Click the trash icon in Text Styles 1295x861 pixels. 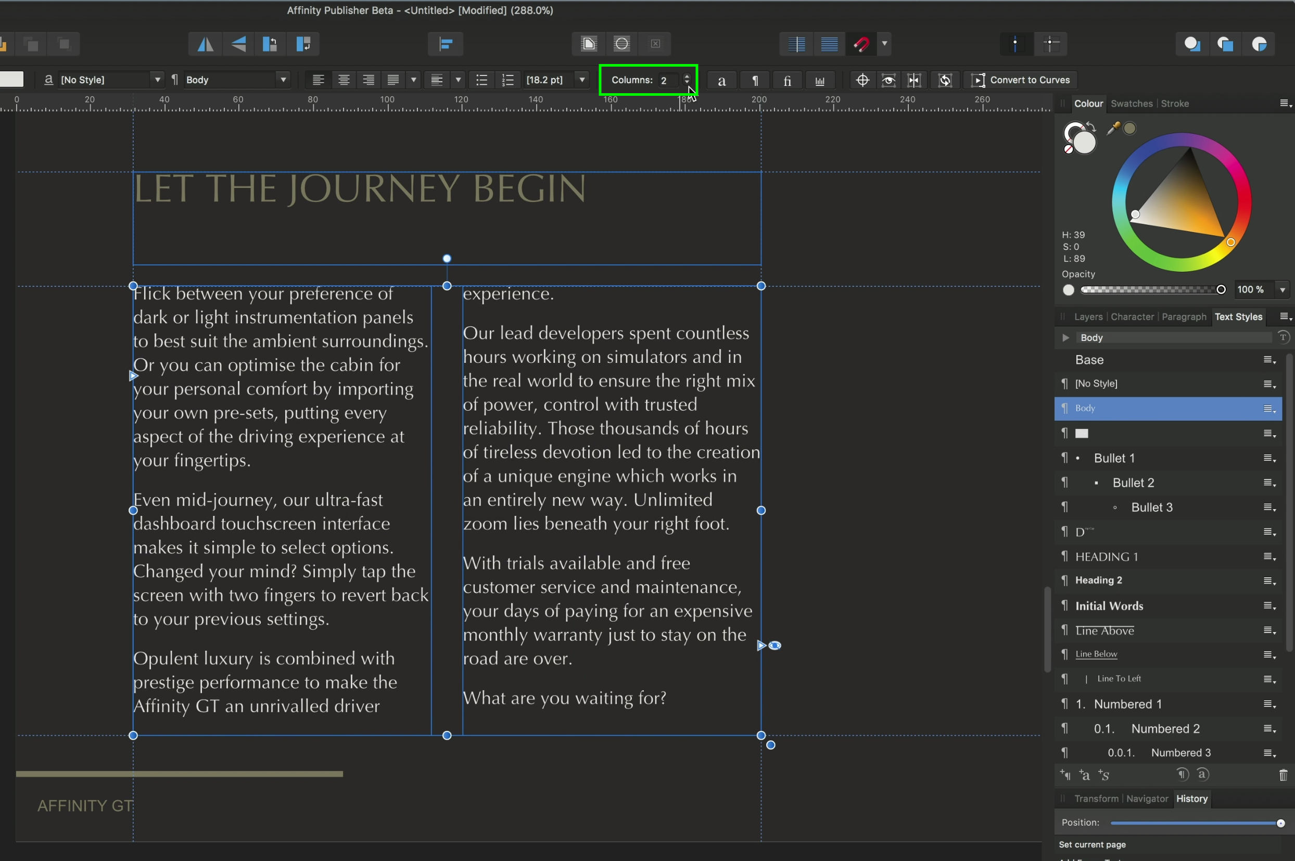(1283, 775)
